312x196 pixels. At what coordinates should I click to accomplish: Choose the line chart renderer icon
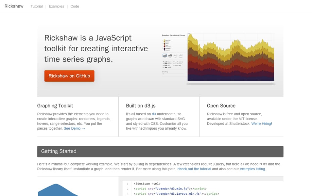[x=176, y=55]
